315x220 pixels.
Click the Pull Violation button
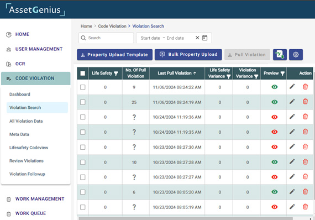pyautogui.click(x=247, y=55)
